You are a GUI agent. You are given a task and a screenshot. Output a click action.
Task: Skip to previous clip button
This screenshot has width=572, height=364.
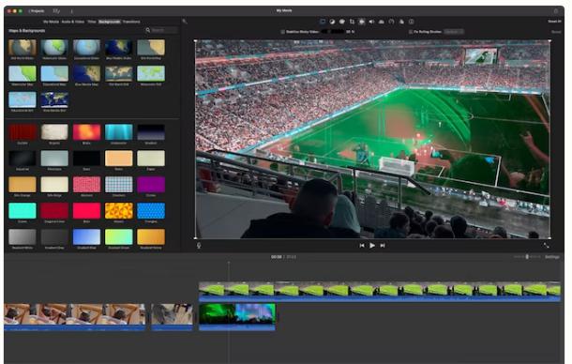click(362, 246)
